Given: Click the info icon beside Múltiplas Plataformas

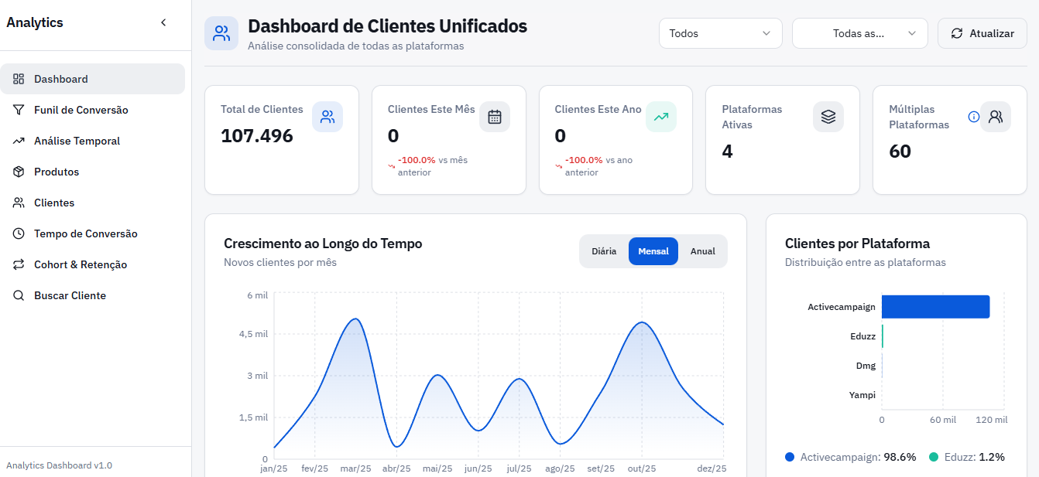Looking at the screenshot, I should [x=974, y=117].
